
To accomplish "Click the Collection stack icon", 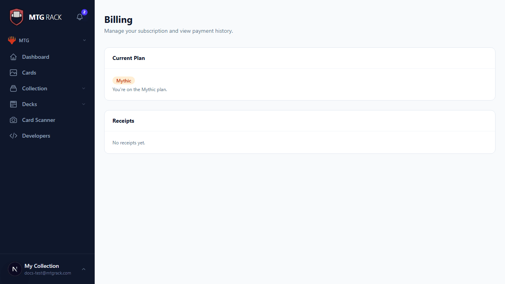I will click(13, 88).
